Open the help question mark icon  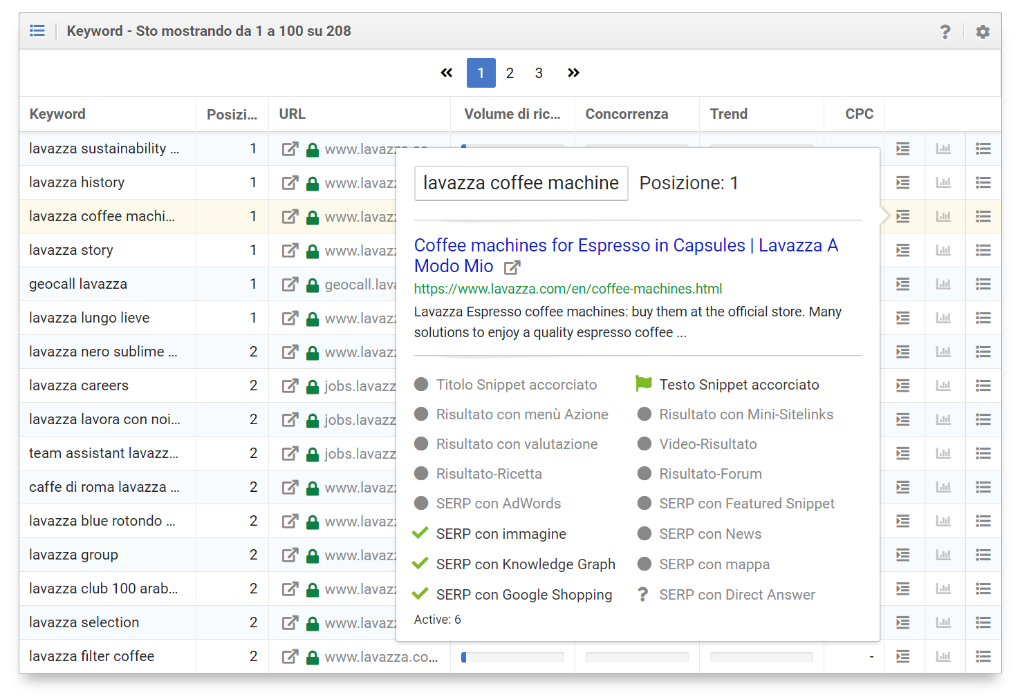click(945, 32)
